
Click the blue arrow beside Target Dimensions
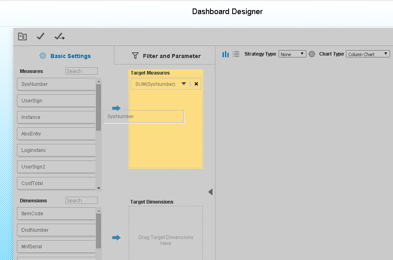click(x=116, y=238)
